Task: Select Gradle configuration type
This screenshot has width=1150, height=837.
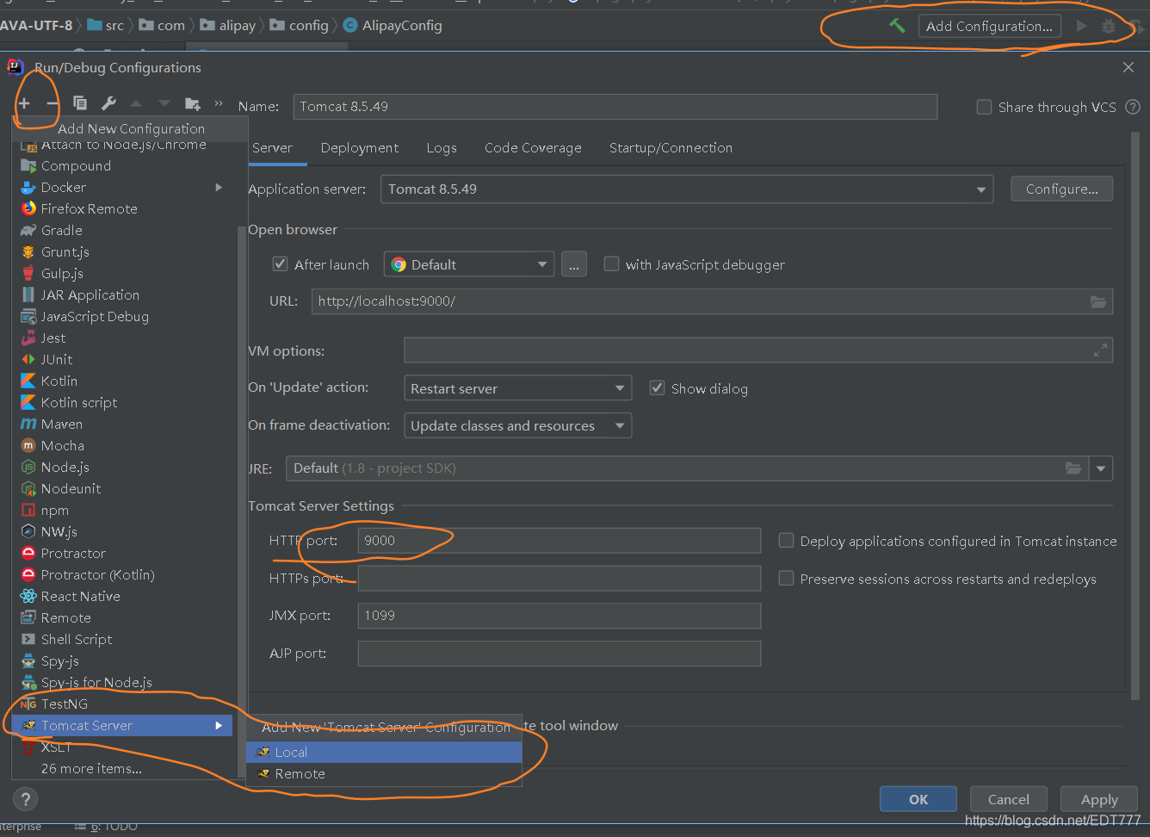Action: [121, 230]
